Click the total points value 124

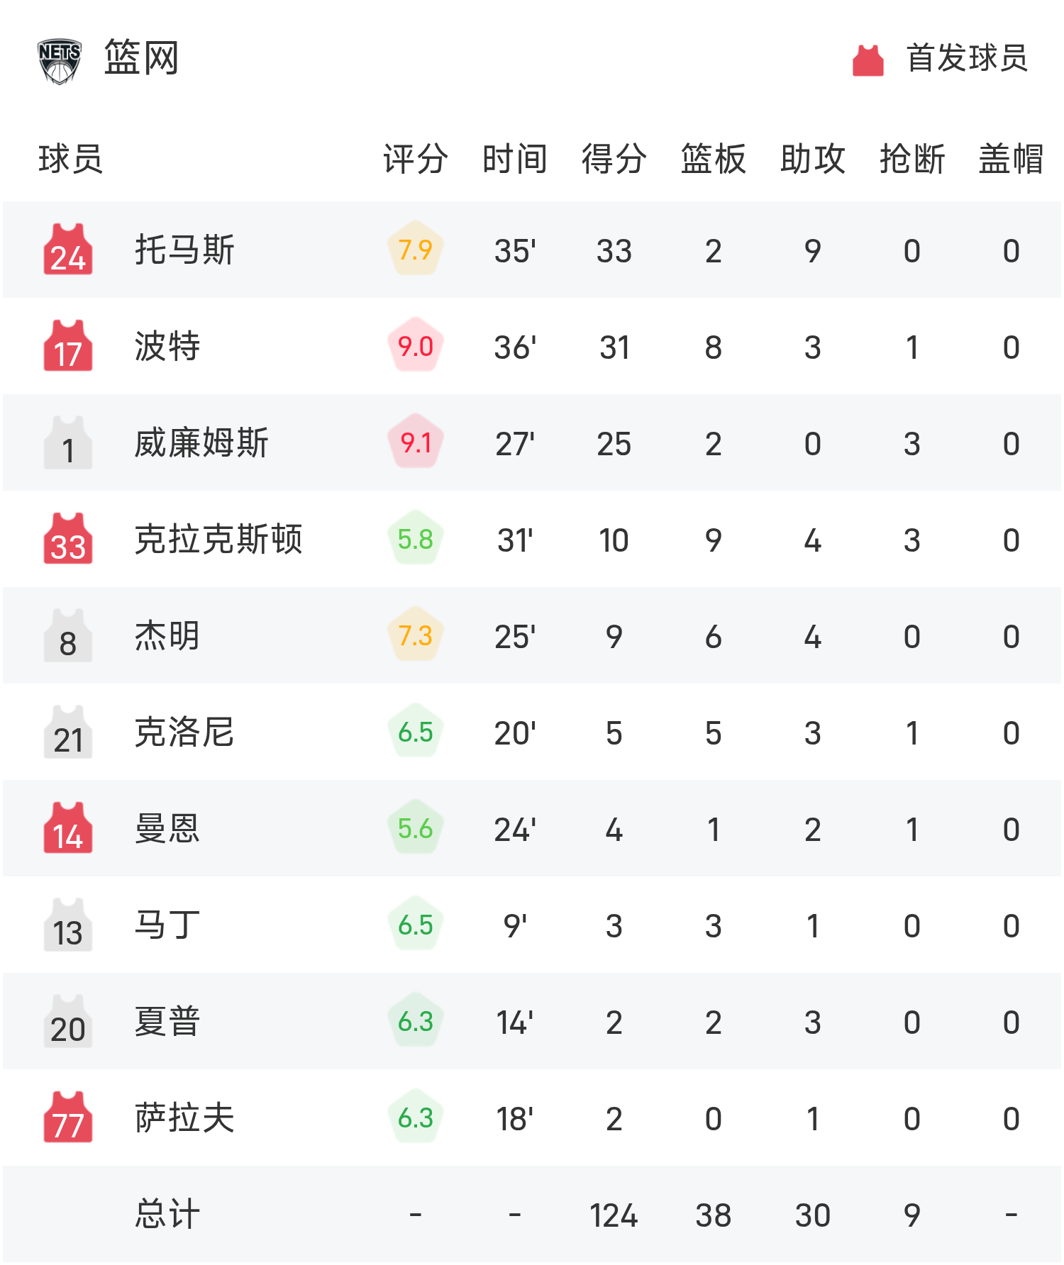tap(614, 1215)
